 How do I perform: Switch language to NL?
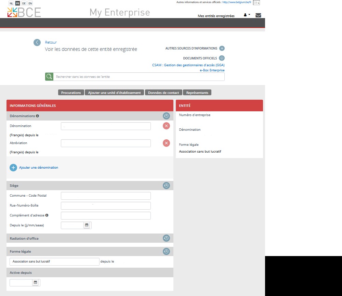tap(11, 3)
